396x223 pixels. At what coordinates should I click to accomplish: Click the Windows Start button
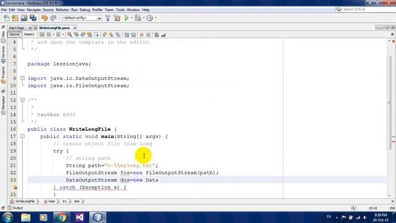pos(7,217)
